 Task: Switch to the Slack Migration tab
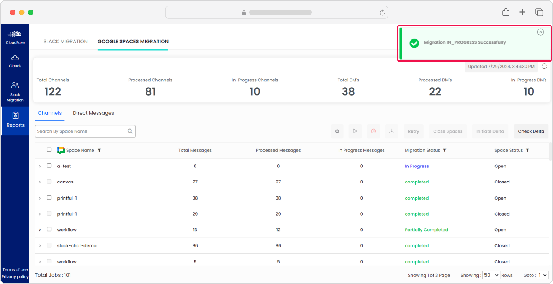[x=65, y=42]
